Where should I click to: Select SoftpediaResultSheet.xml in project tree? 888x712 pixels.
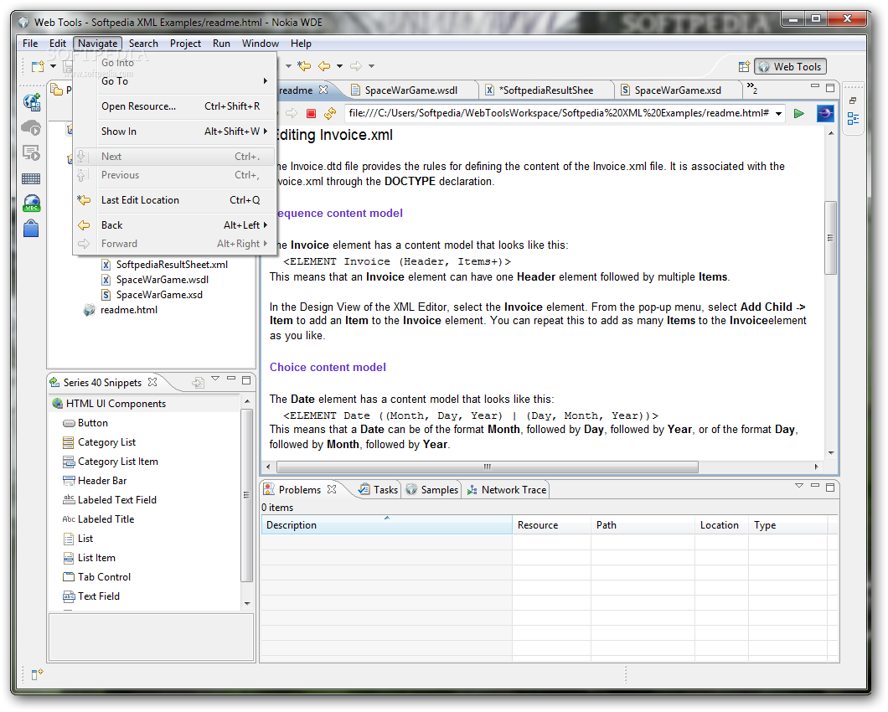point(172,265)
